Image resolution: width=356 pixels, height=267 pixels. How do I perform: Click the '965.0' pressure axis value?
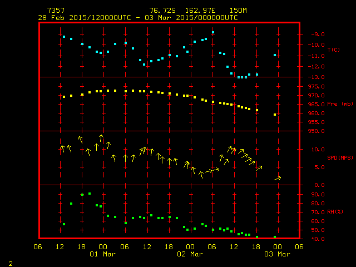pyautogui.click(x=317, y=104)
